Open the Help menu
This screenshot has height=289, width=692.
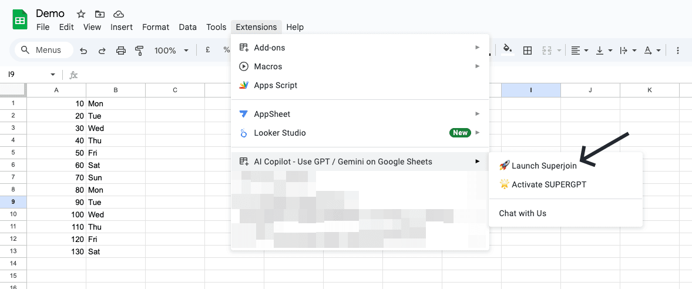tap(295, 27)
